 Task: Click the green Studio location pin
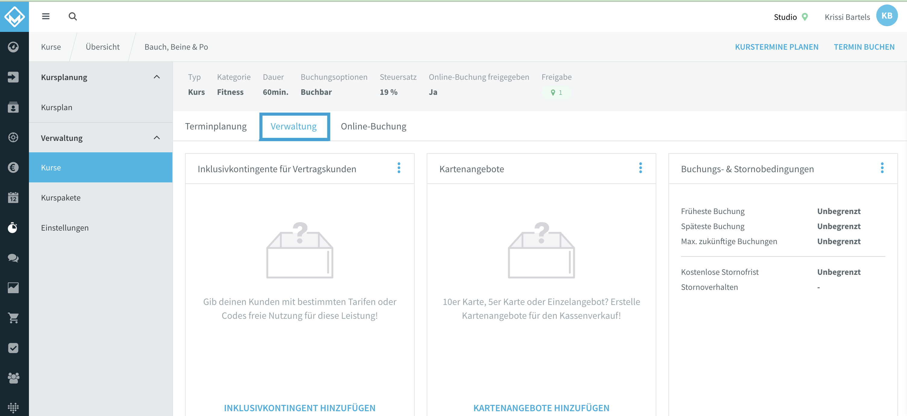tap(805, 17)
